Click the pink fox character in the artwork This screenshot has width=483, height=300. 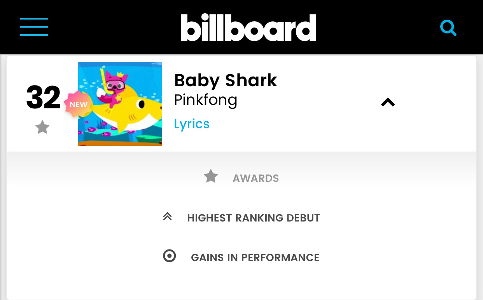114,87
